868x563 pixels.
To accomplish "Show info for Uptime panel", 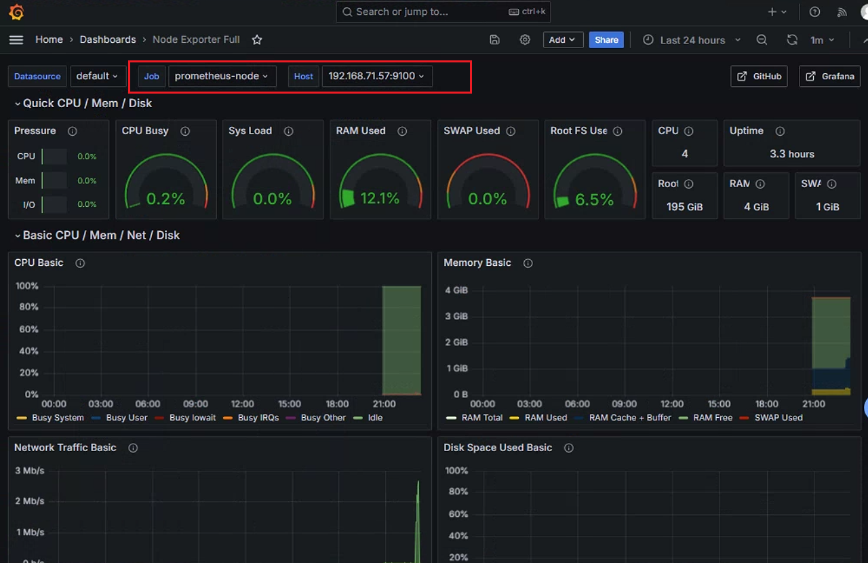I will pos(780,131).
